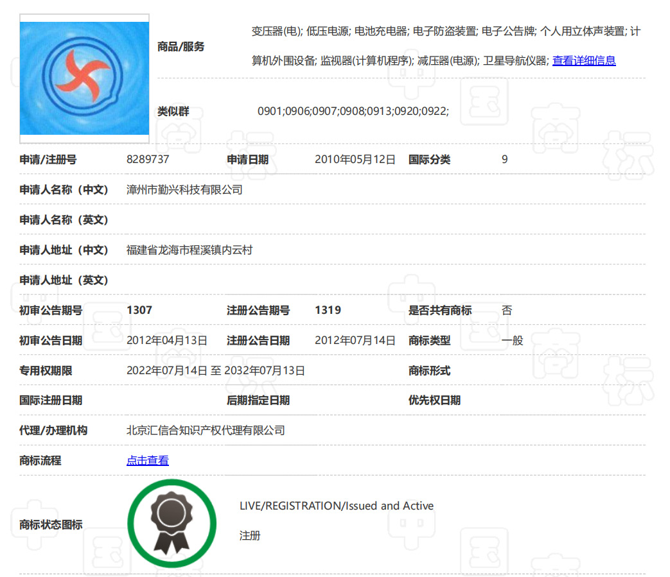Select exclusive rights period 2022年07月14日 至 2032年07月13日
This screenshot has width=670, height=577.
click(215, 370)
